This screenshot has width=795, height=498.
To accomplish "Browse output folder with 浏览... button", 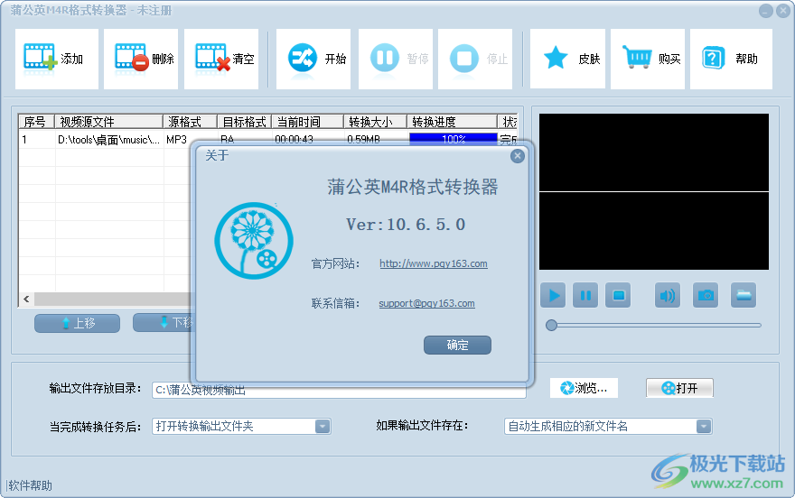I will (585, 388).
